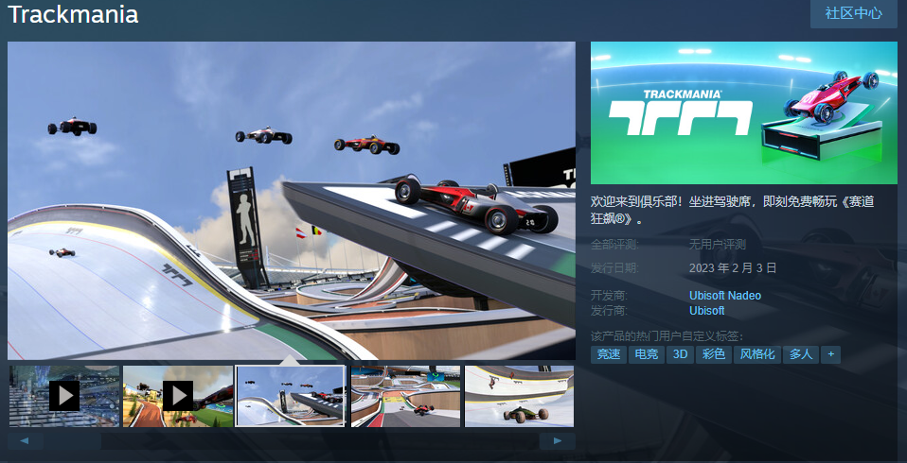907x463 pixels.
Task: Click the left arrow of thumbnail scroller
Action: point(25,441)
